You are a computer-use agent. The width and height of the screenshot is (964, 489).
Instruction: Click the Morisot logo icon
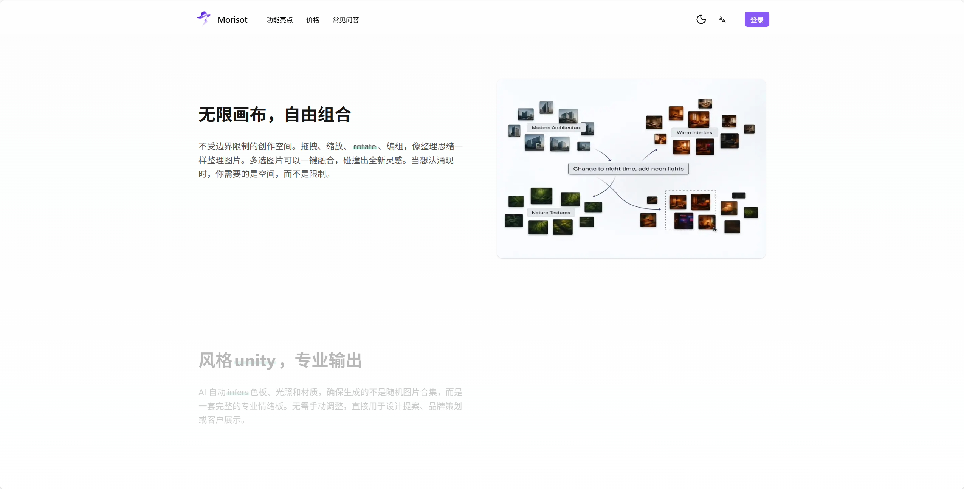pos(204,19)
